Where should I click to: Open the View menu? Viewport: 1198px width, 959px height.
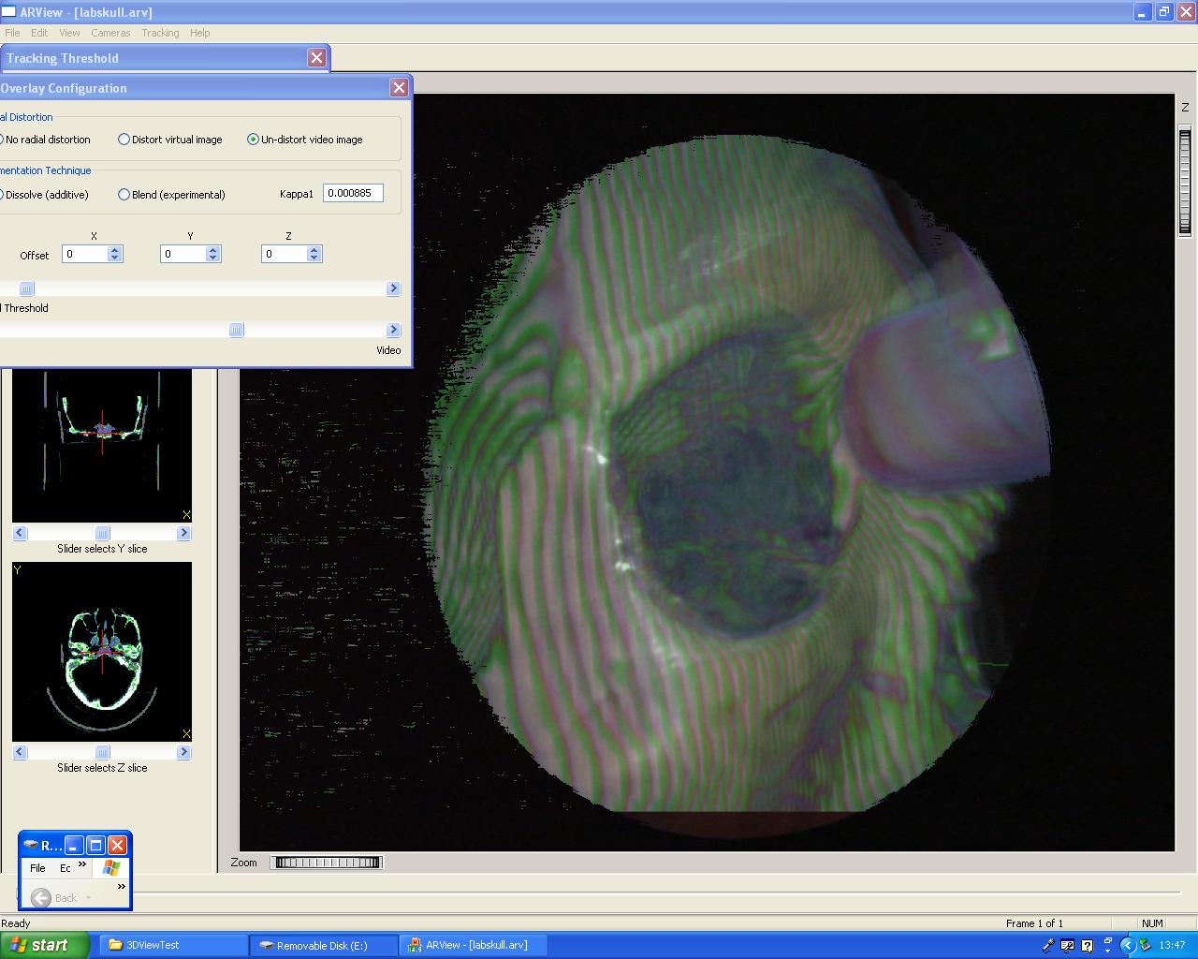69,33
